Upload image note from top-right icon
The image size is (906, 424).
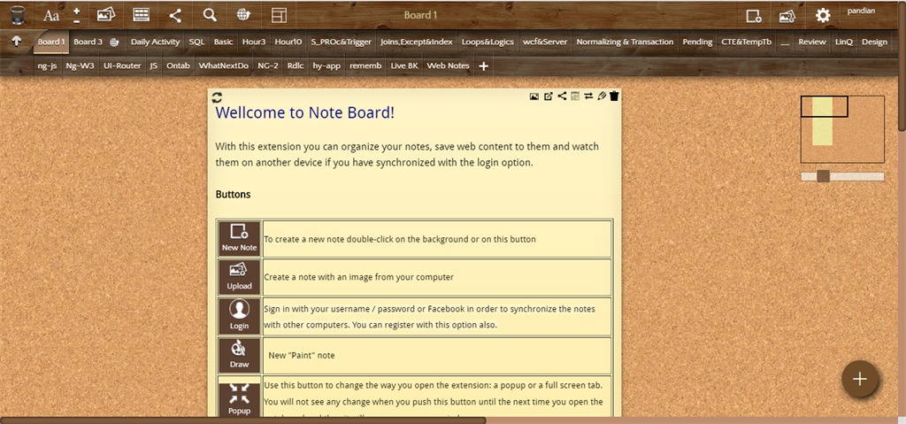pos(787,16)
